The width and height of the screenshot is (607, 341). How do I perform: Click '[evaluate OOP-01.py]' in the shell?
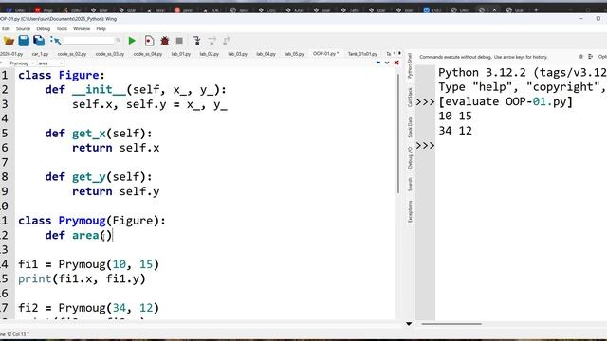click(506, 101)
